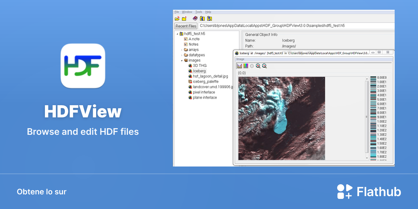Select Notes in the tree
This screenshot has height=209, width=418.
pyautogui.click(x=194, y=44)
